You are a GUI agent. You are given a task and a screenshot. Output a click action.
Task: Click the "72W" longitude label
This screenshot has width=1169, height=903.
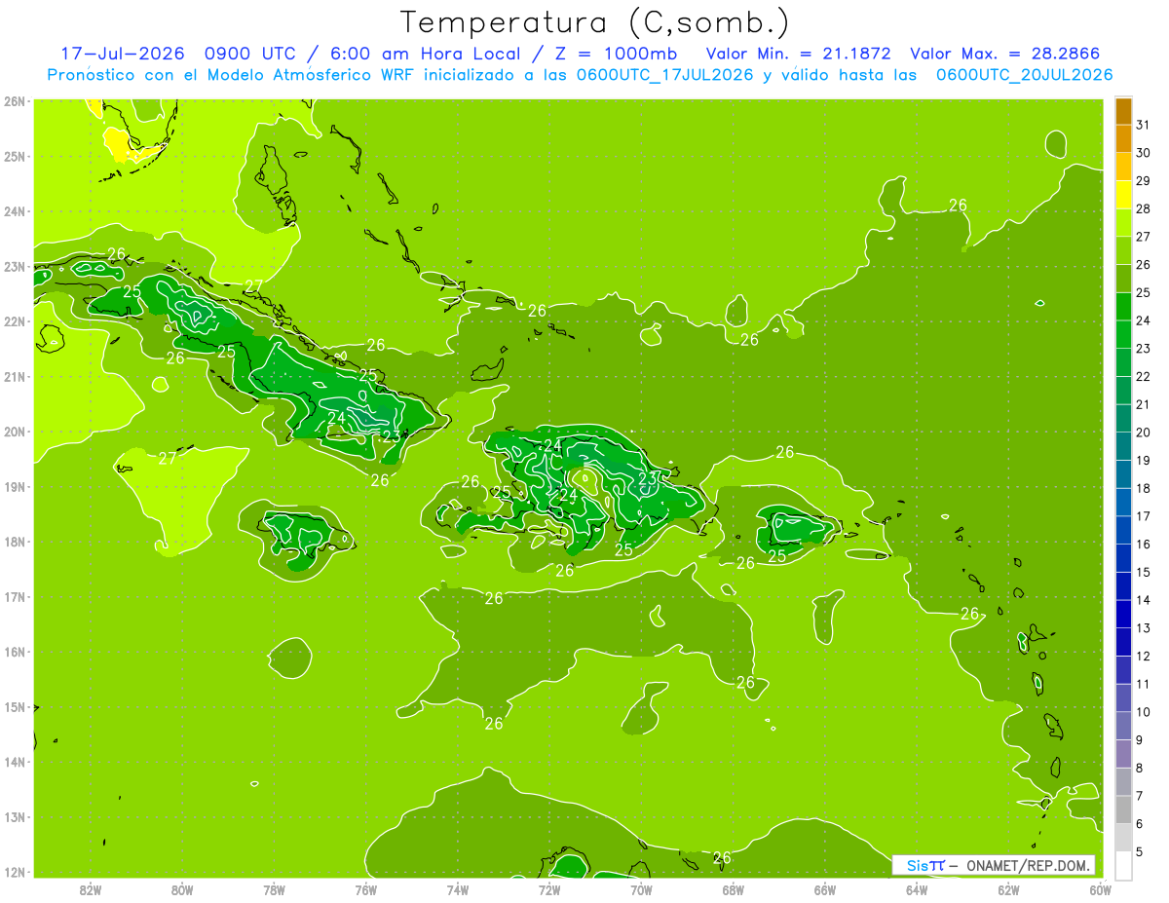(x=549, y=889)
